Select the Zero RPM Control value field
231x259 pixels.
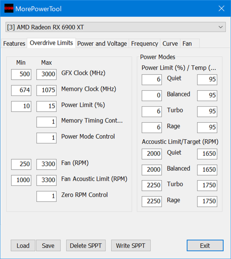click(x=46, y=197)
